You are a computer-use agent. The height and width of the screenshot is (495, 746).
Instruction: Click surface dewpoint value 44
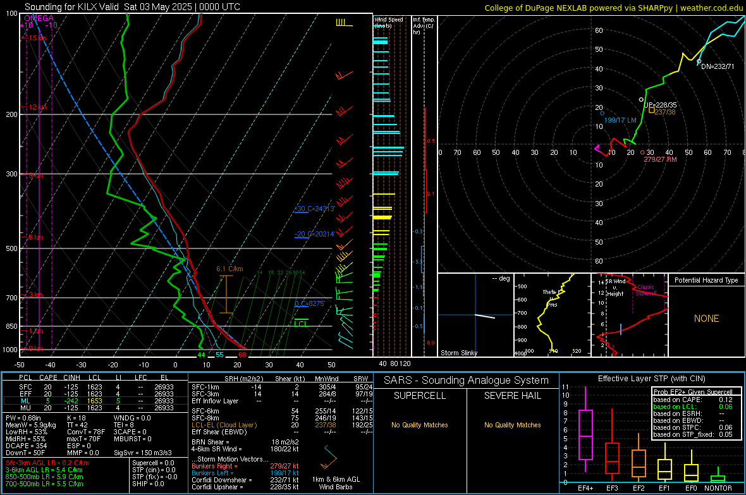tap(201, 355)
